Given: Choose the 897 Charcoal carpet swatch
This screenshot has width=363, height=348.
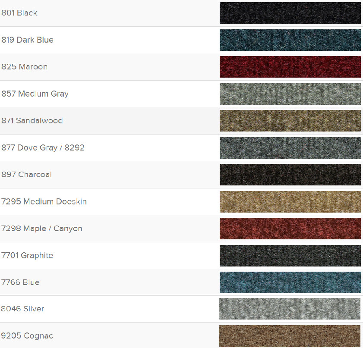Looking at the screenshot, I should (290, 175).
